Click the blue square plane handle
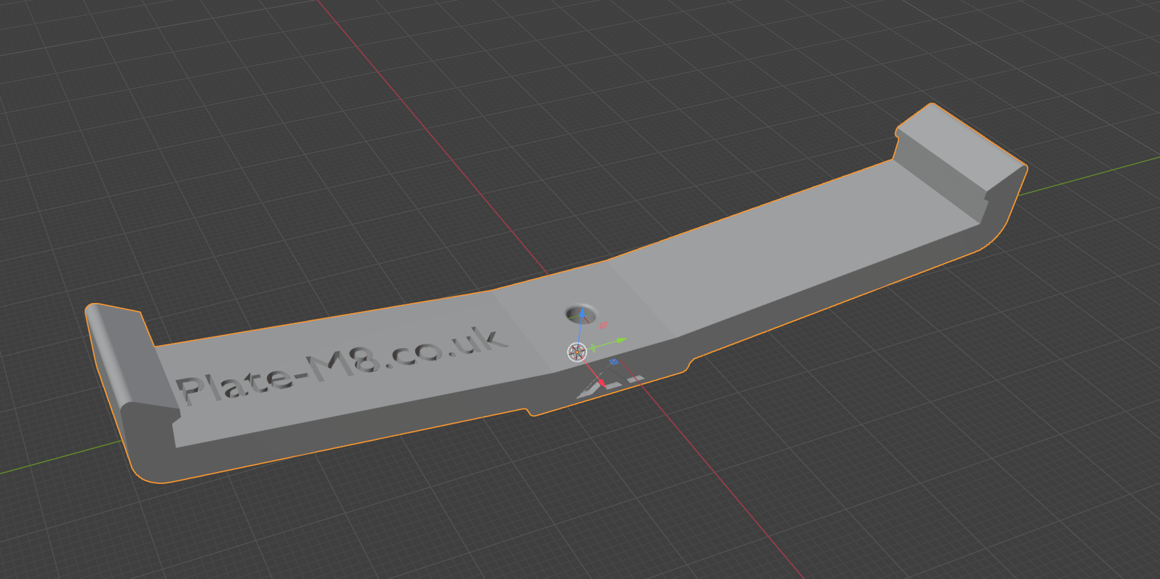 click(614, 362)
